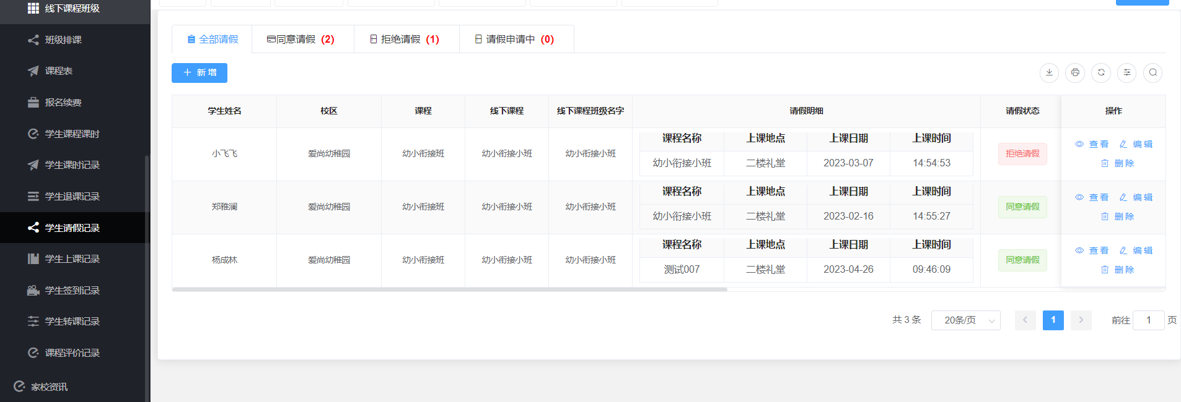Go to next page arrow

pyautogui.click(x=1081, y=320)
